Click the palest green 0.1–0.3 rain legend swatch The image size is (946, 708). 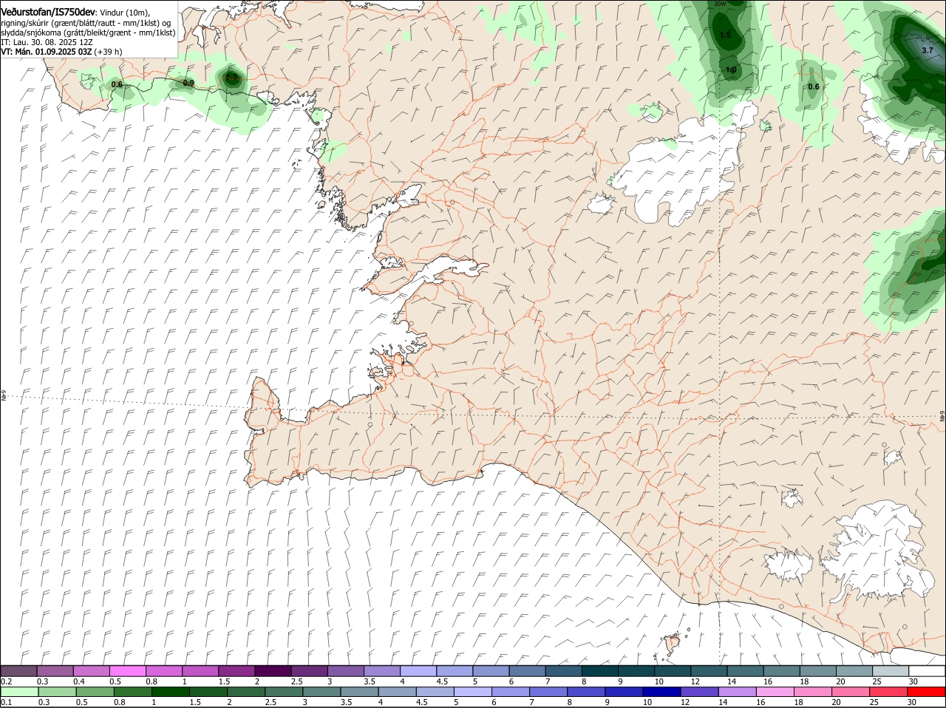click(x=20, y=692)
